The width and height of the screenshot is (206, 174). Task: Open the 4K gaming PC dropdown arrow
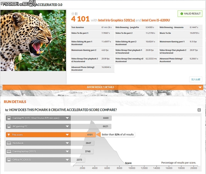pyautogui.click(x=67, y=126)
